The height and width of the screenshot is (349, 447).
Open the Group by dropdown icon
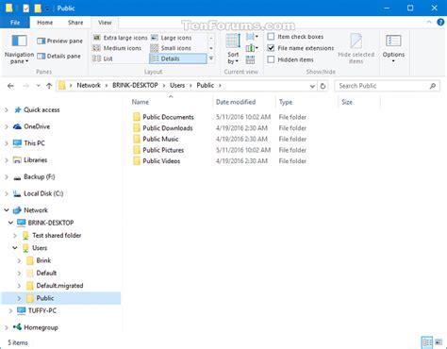[252, 37]
